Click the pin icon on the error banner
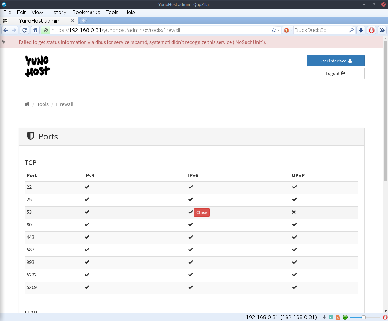Screen dimensions: 388x321 pyautogui.click(x=3, y=42)
